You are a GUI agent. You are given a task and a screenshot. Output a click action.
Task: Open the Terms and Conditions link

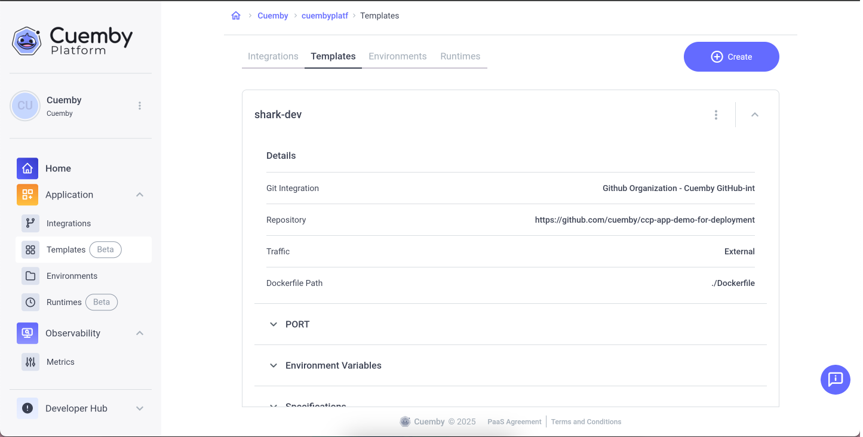pos(586,421)
